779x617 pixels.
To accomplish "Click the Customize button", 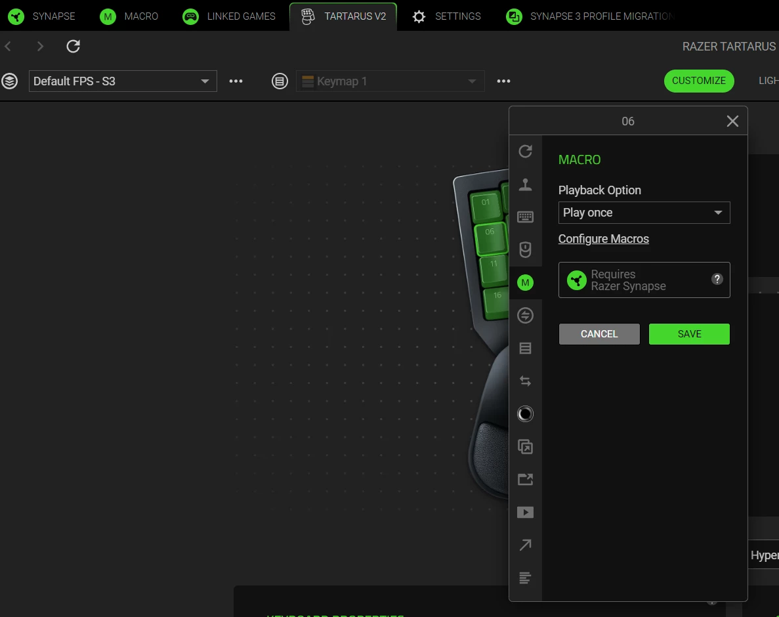I will pos(698,81).
